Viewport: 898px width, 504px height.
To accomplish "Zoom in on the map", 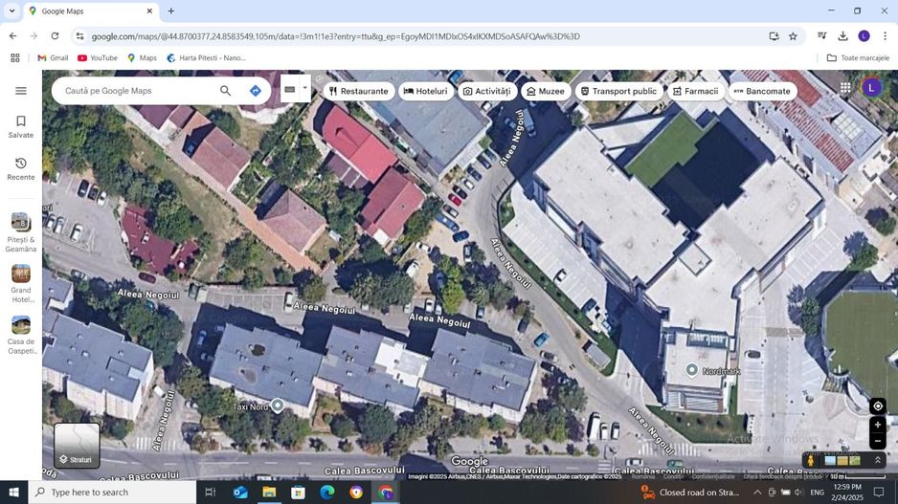I will point(877,425).
